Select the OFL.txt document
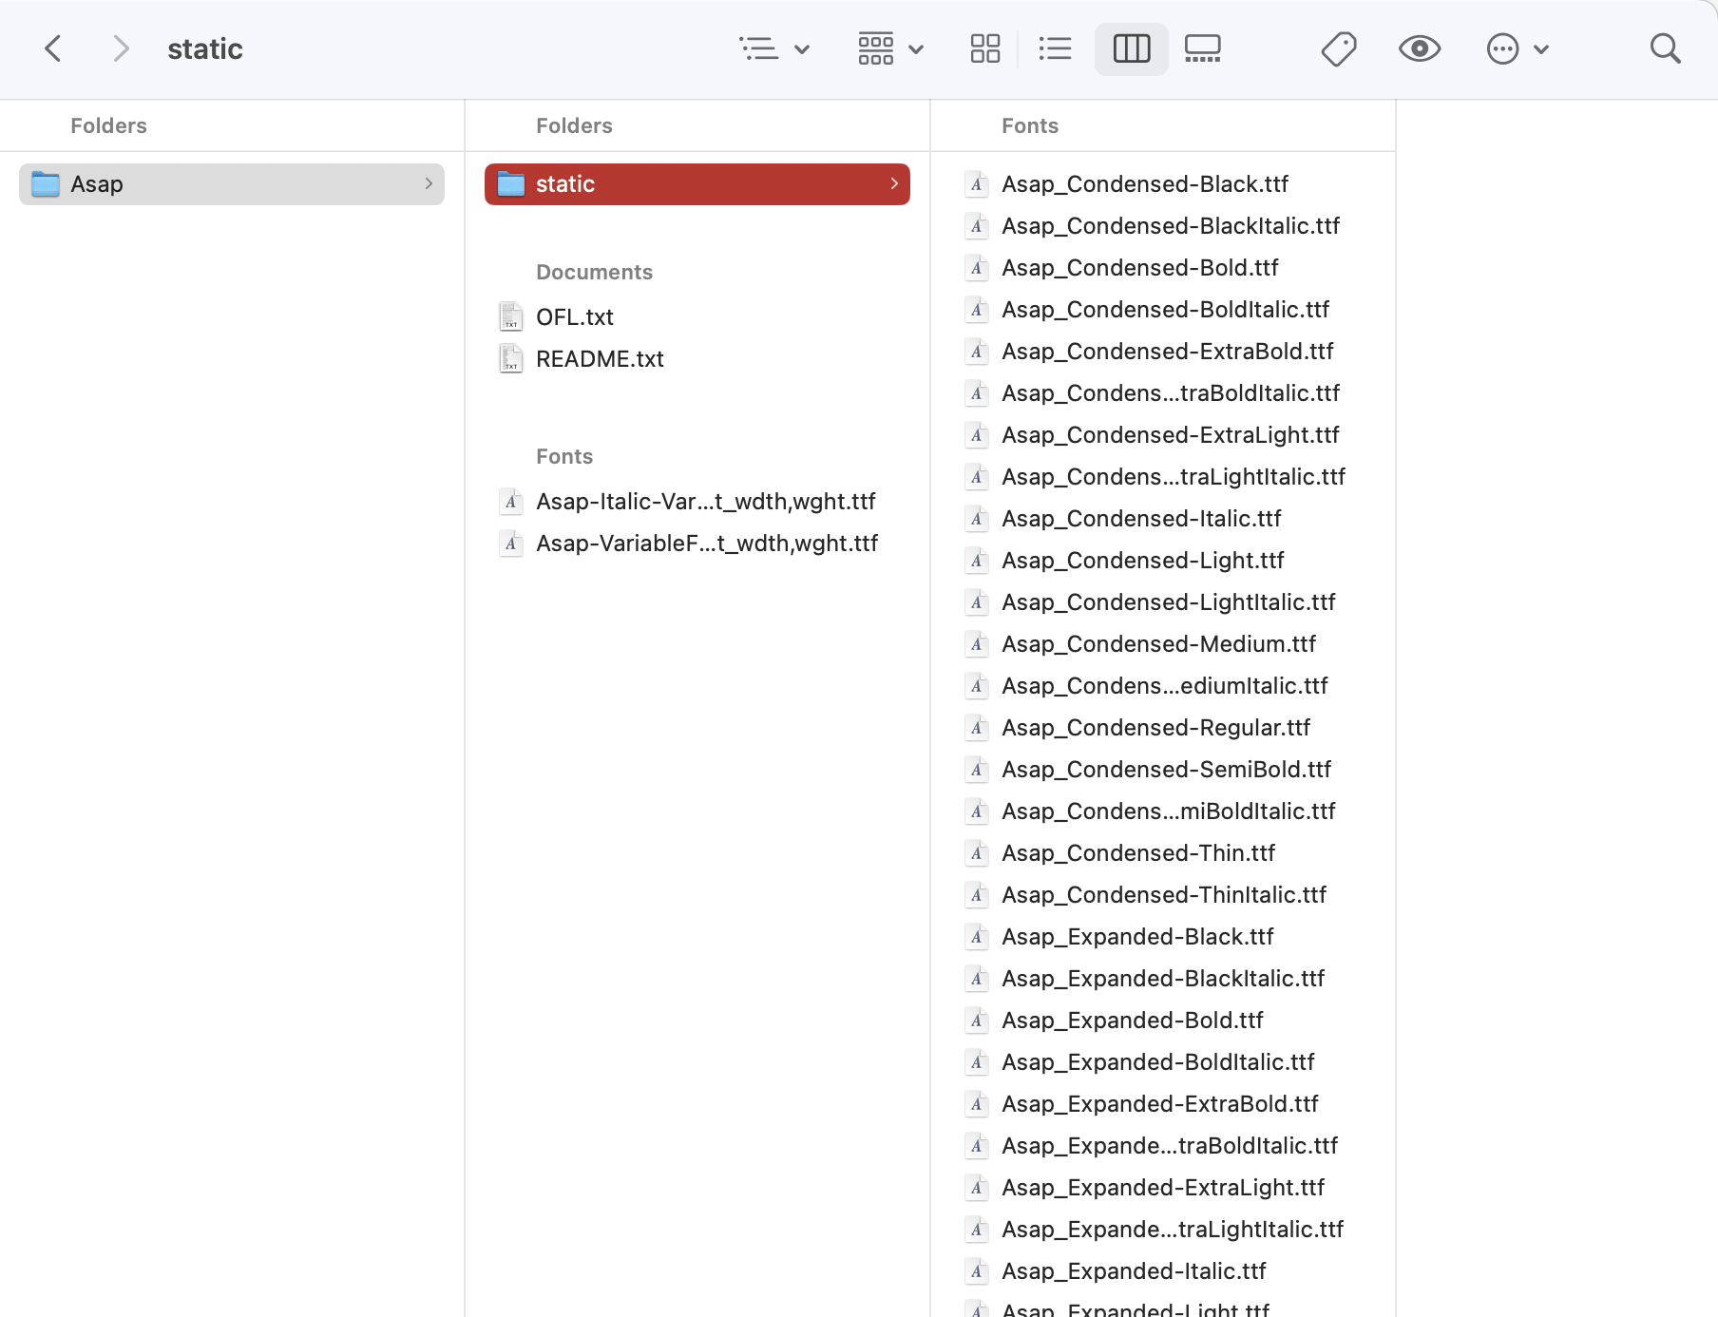The height and width of the screenshot is (1317, 1718). click(574, 316)
